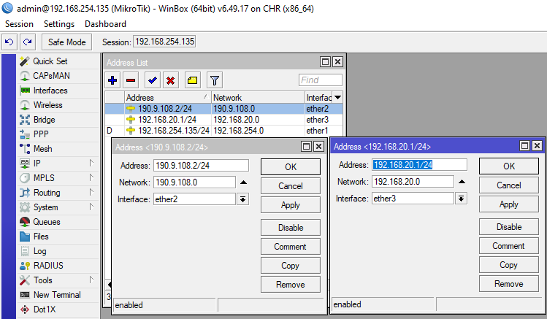Toggle Safe Mode button
Viewport: 547px width, 319px height.
[x=66, y=42]
